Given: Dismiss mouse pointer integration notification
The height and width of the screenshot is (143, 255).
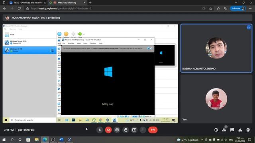Looking at the screenshot, I should click(x=148, y=48).
